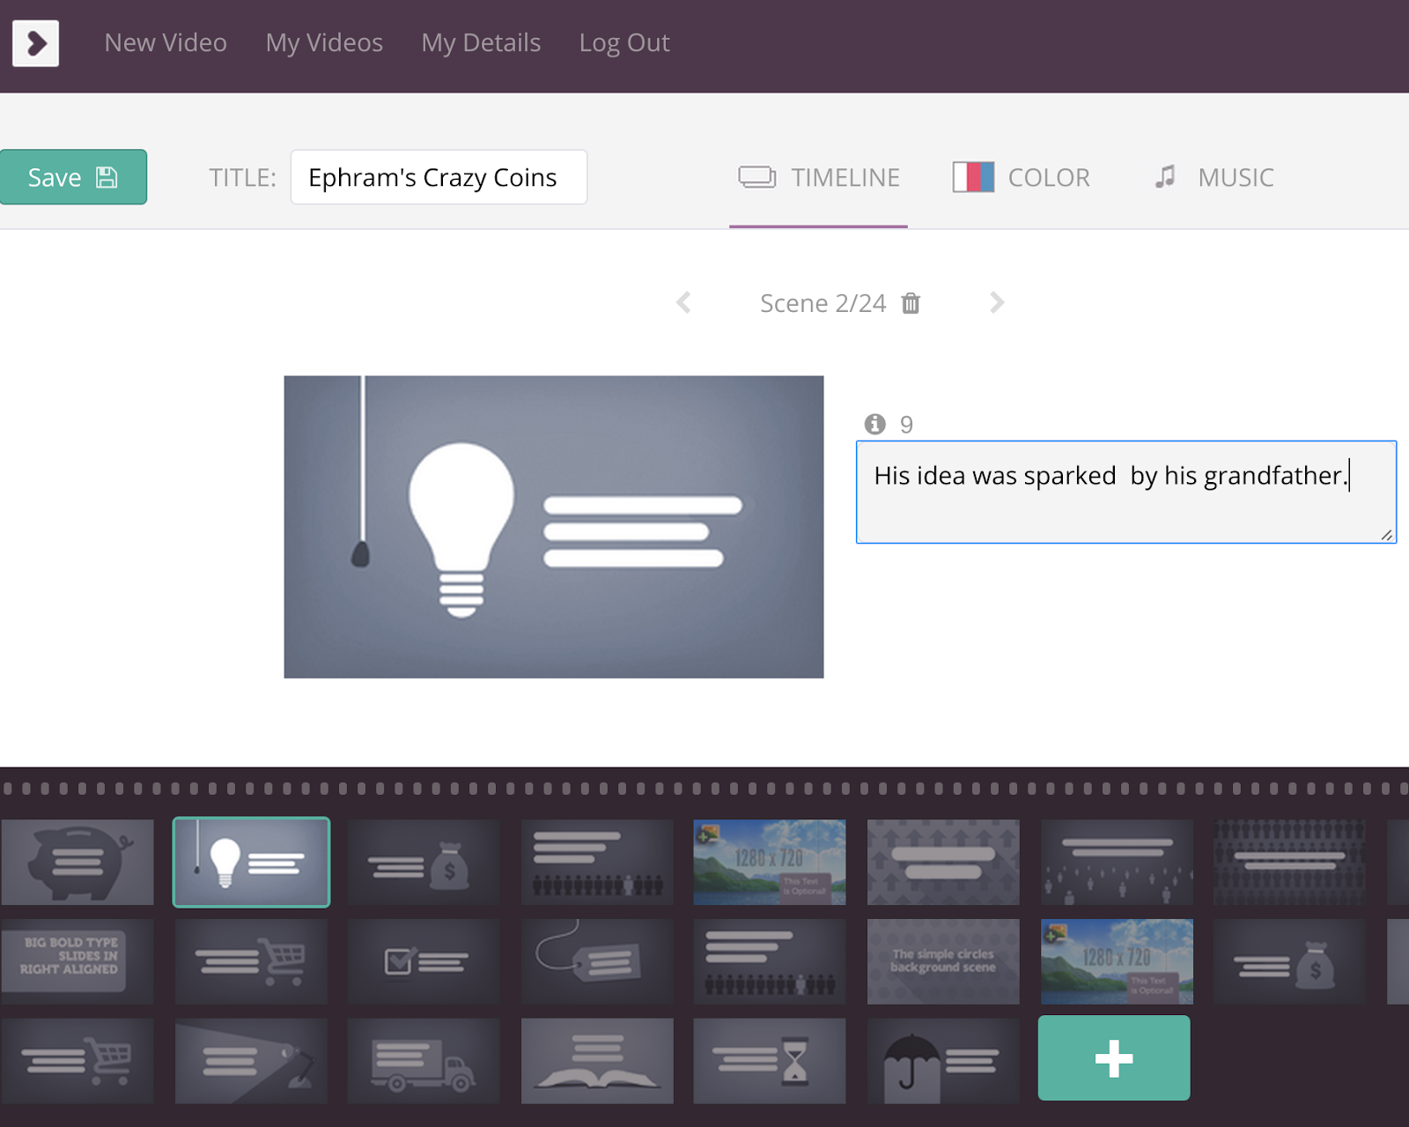The width and height of the screenshot is (1409, 1127).
Task: Select the highlighted light bulb scene thumbnail
Action: [x=251, y=862]
